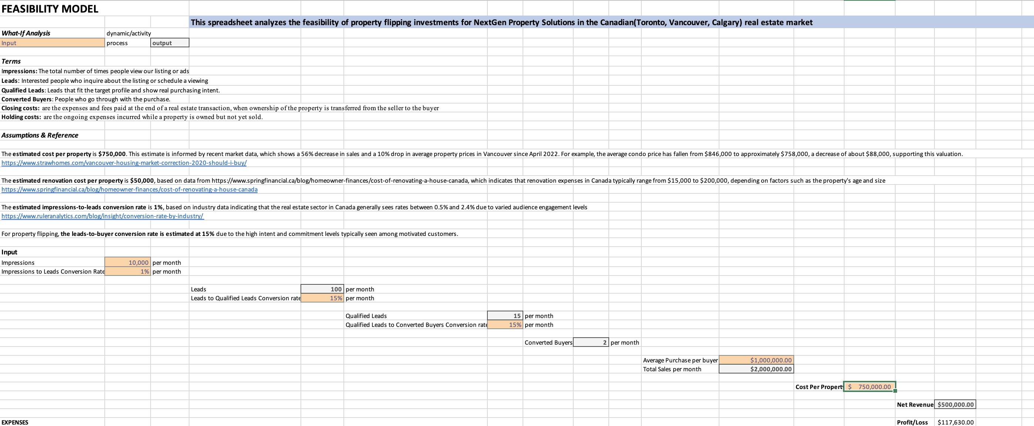Open the springfinancial renovation cost link
The image size is (1034, 426).
tap(129, 189)
